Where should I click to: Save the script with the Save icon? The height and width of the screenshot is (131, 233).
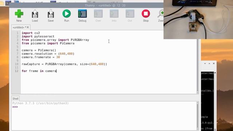[x=51, y=16]
